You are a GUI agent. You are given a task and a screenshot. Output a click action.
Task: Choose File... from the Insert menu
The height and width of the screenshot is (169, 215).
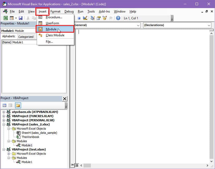coord(55,42)
